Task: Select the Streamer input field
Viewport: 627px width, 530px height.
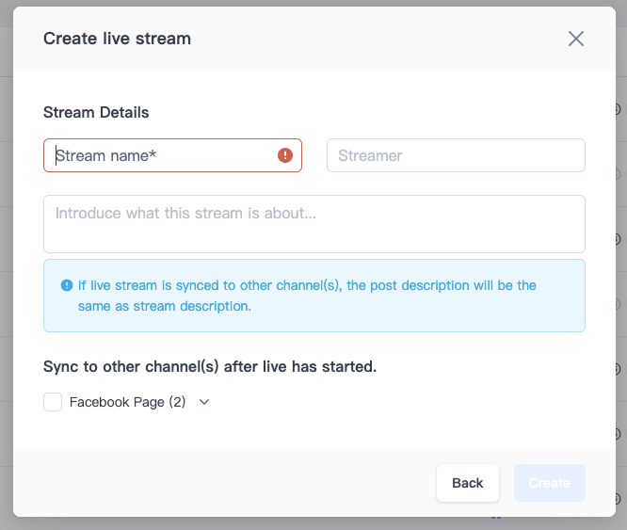Action: 456,155
